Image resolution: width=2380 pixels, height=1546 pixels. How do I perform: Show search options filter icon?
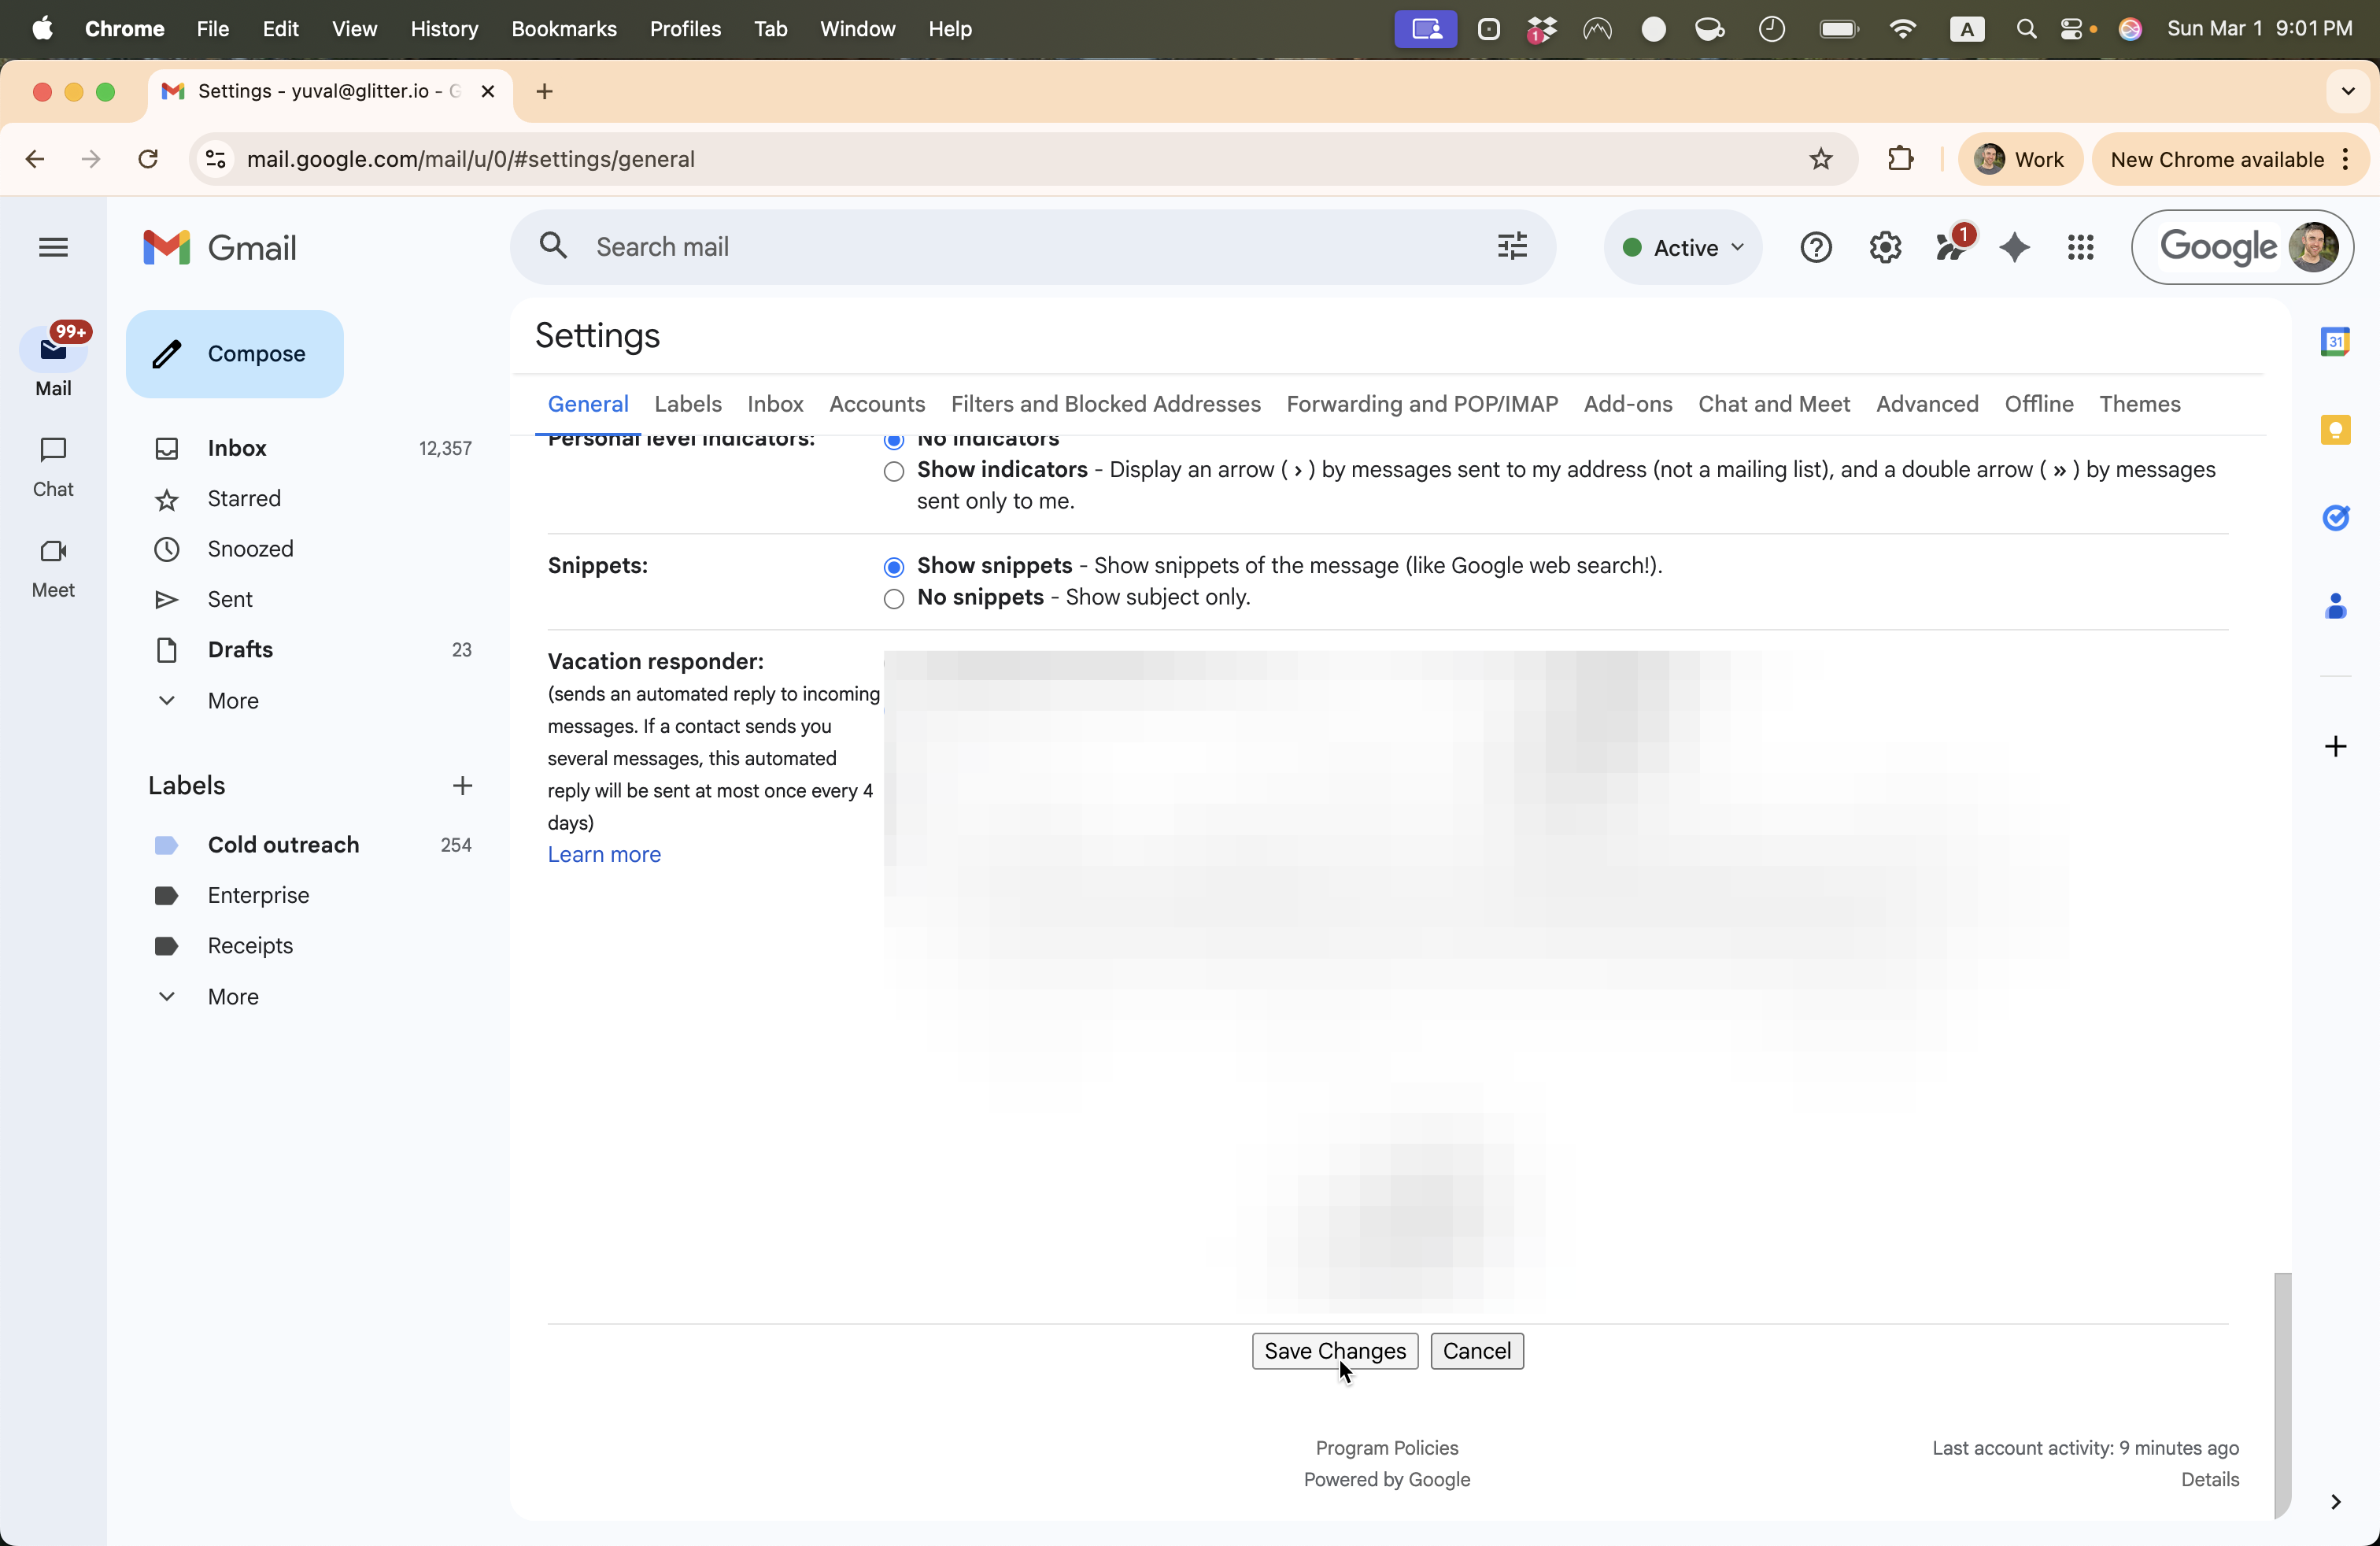point(1512,246)
